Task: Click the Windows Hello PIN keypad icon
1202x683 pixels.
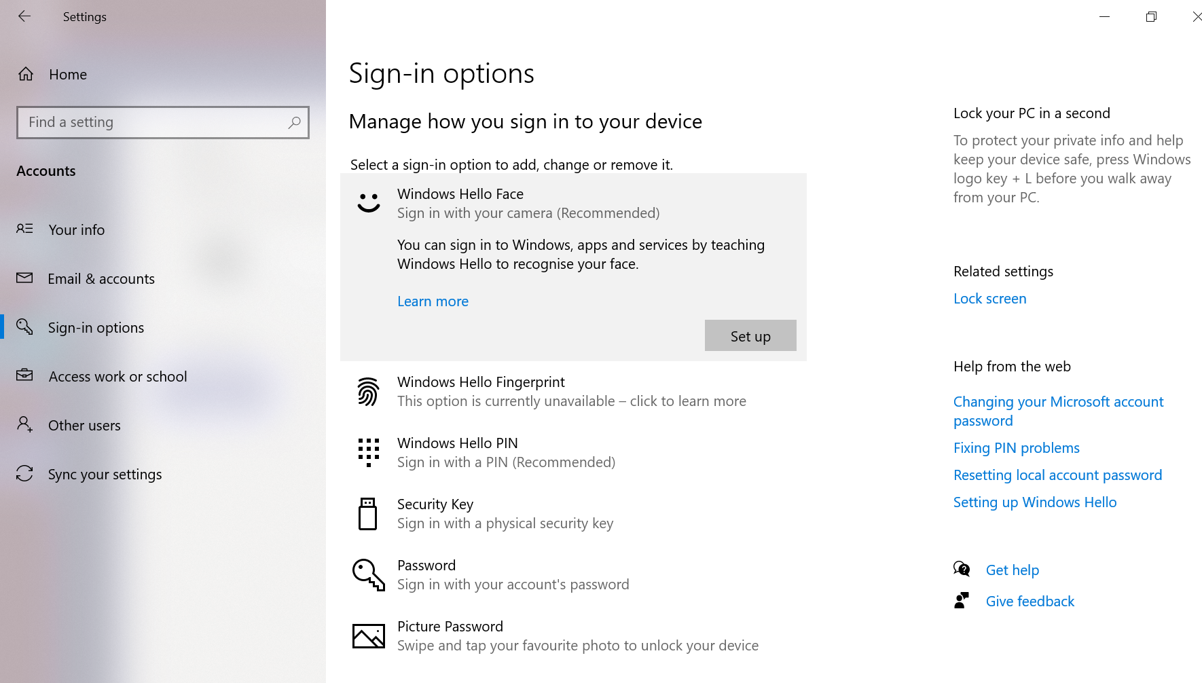Action: (368, 452)
